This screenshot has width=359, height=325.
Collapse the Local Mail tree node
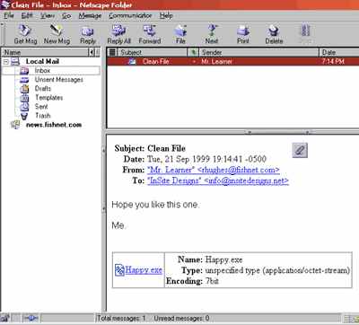6,62
